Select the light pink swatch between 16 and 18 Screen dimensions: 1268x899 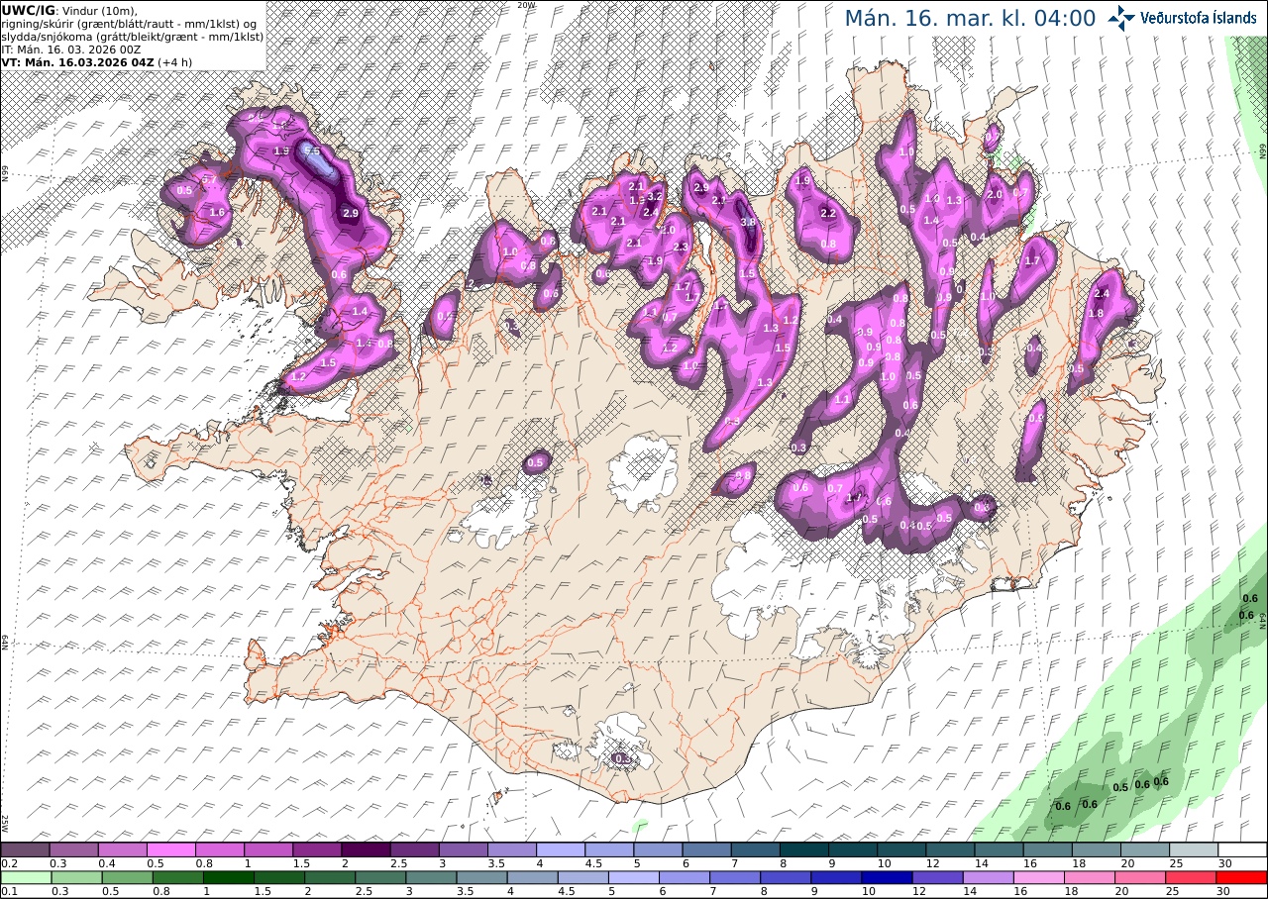[x=1037, y=877]
